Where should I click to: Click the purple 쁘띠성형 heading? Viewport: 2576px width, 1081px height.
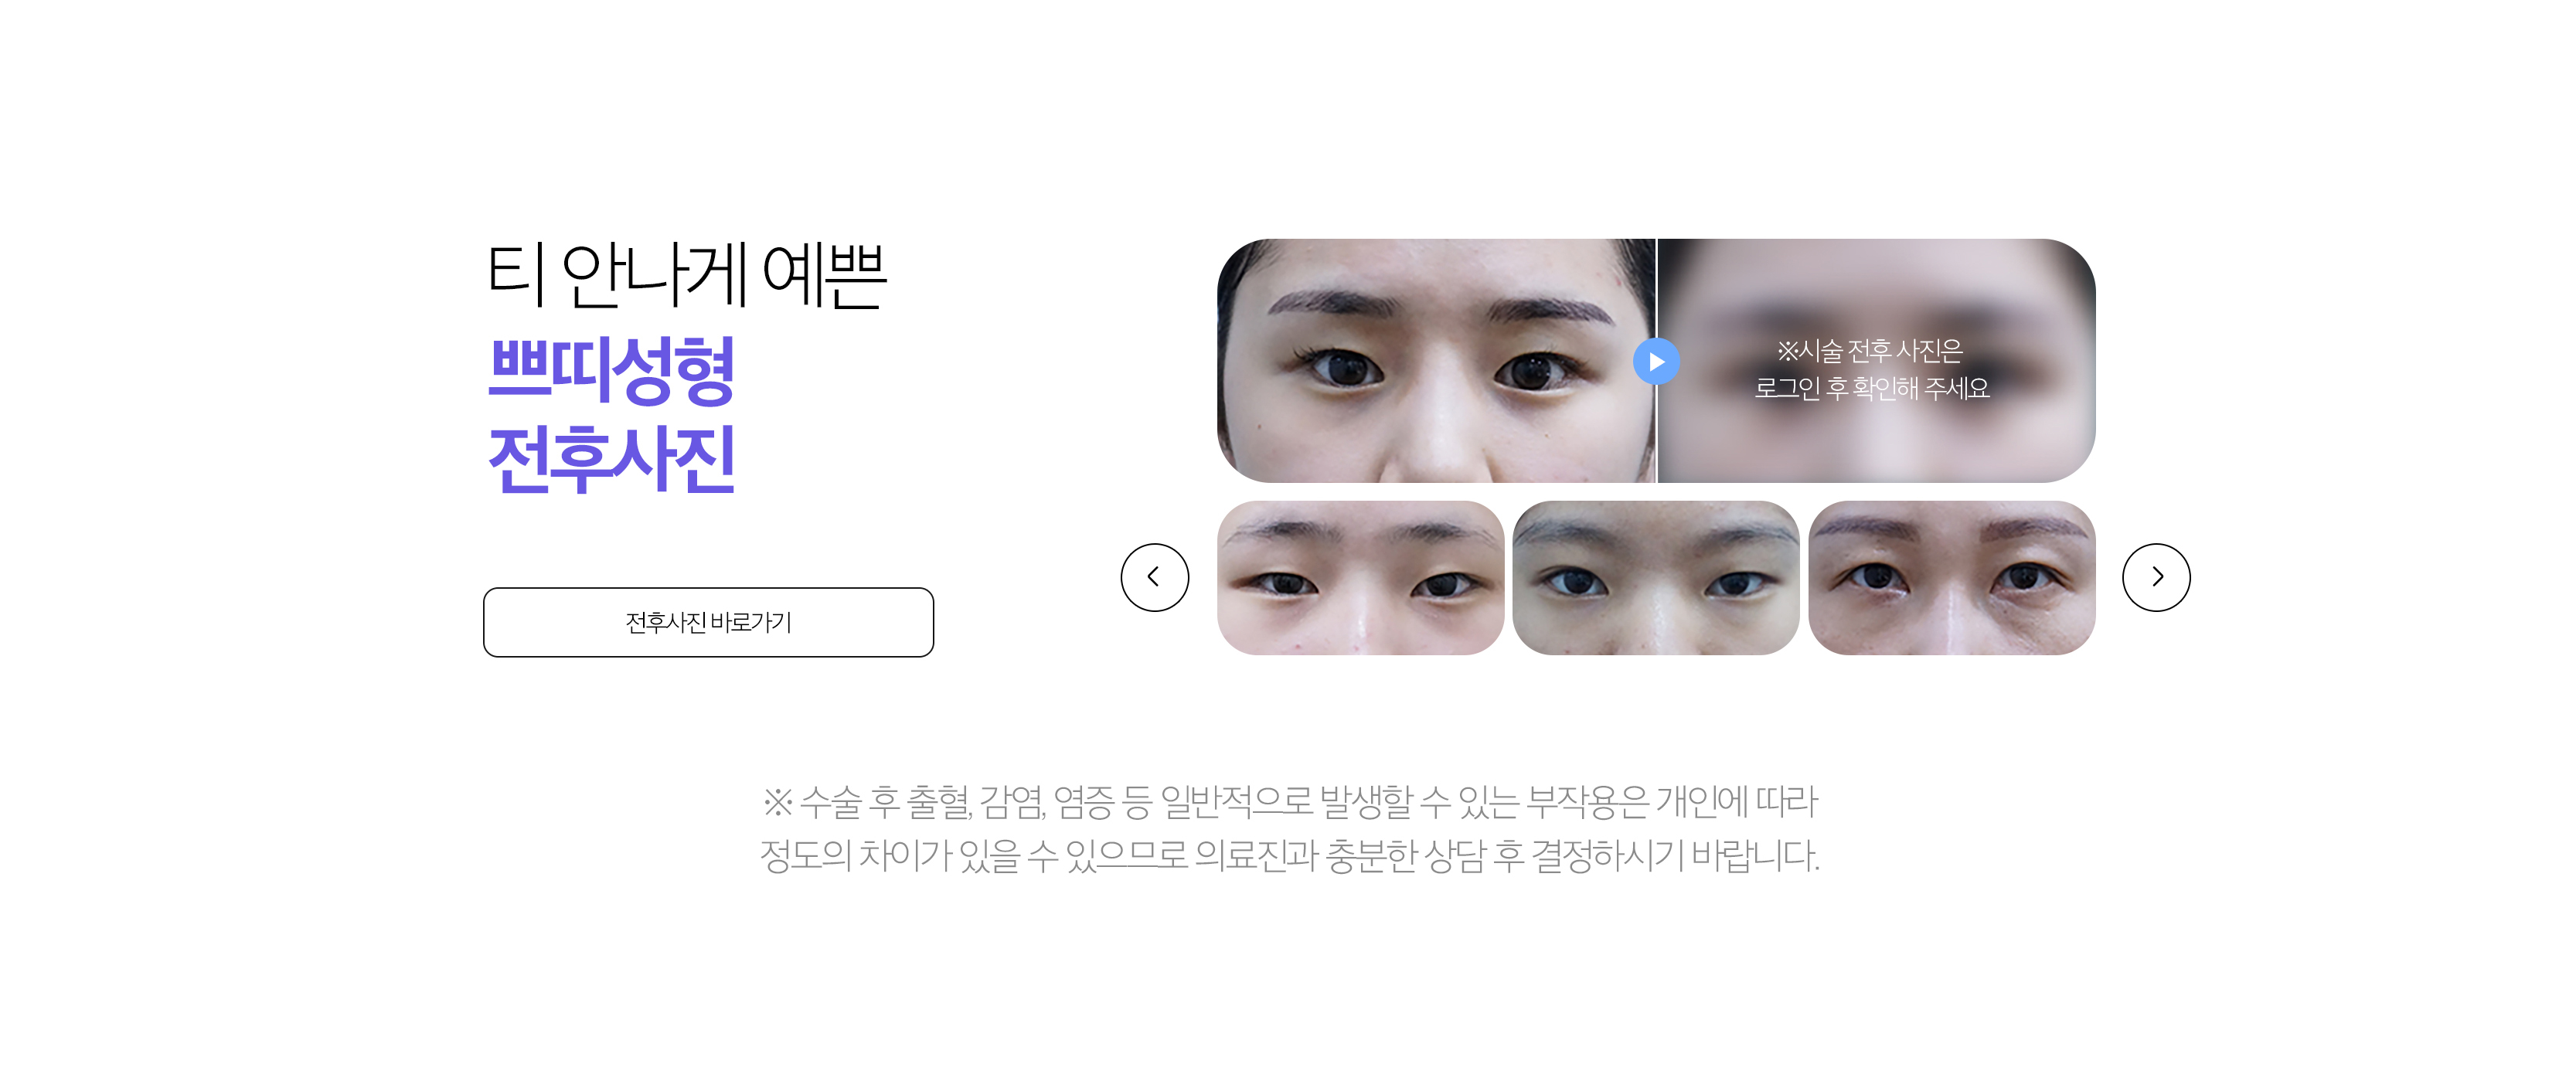(x=611, y=370)
